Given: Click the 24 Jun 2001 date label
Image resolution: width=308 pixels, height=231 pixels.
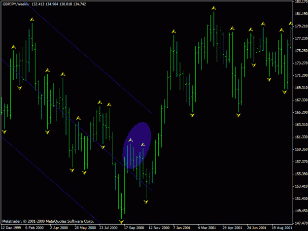Looking at the screenshot, I should pos(257,228).
